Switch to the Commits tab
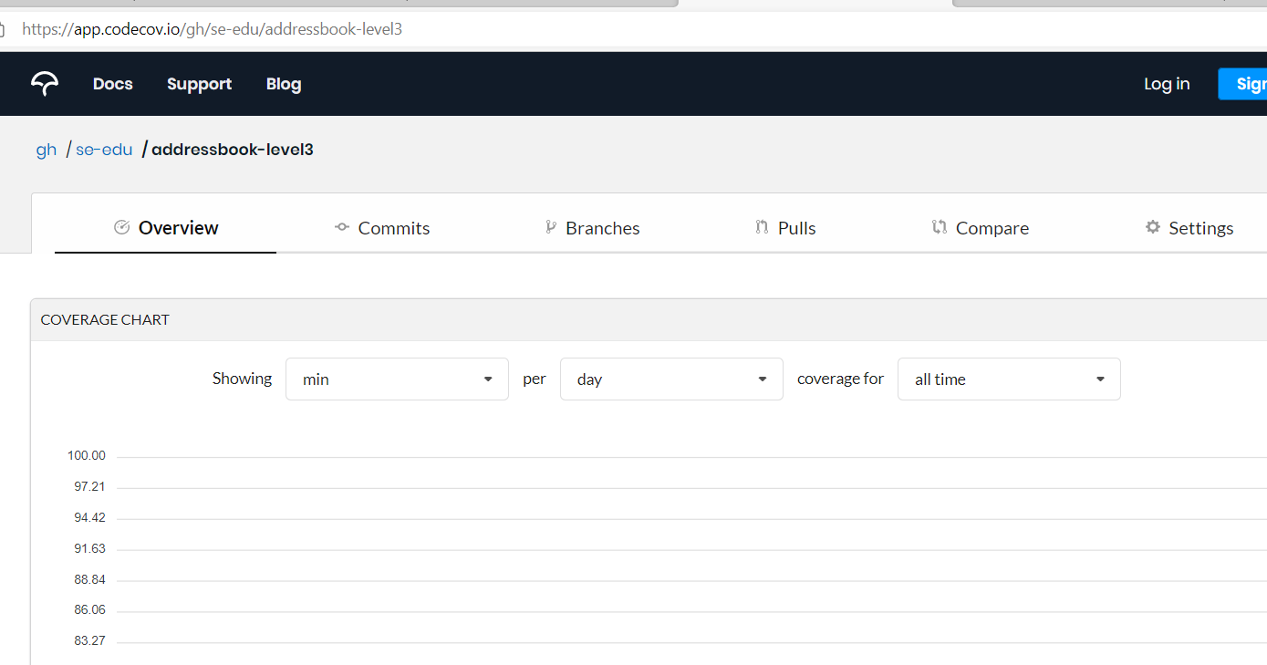1267x665 pixels. click(381, 228)
